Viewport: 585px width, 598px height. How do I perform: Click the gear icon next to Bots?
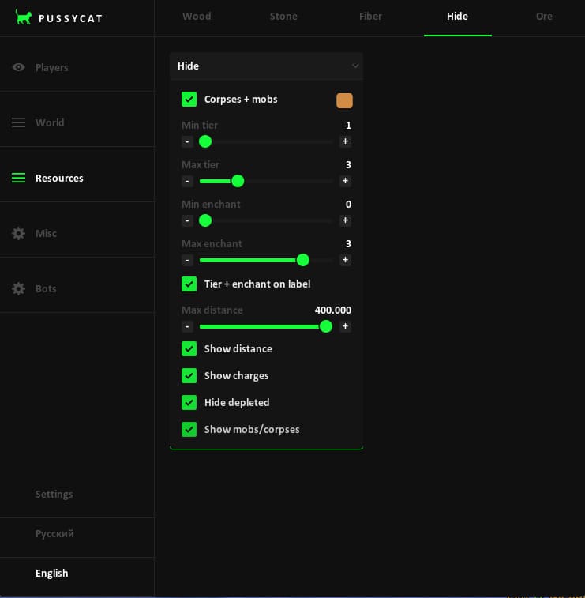pos(18,288)
